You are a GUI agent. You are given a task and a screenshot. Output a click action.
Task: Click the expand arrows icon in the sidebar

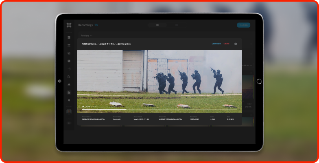point(69,45)
